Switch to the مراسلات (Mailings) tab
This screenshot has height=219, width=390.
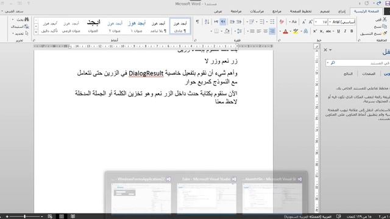pyautogui.click(x=257, y=12)
